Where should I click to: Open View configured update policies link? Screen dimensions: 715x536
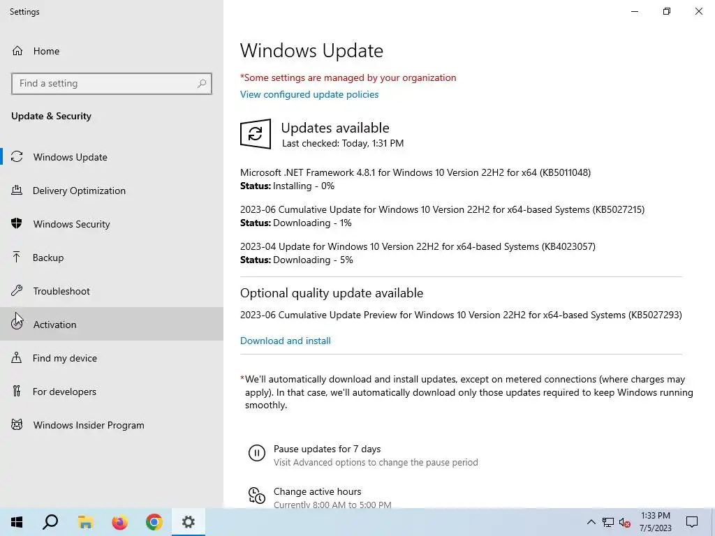coord(309,94)
